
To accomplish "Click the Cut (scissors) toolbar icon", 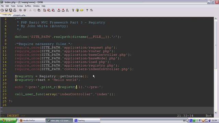I will pyautogui.click(x=30, y=10).
